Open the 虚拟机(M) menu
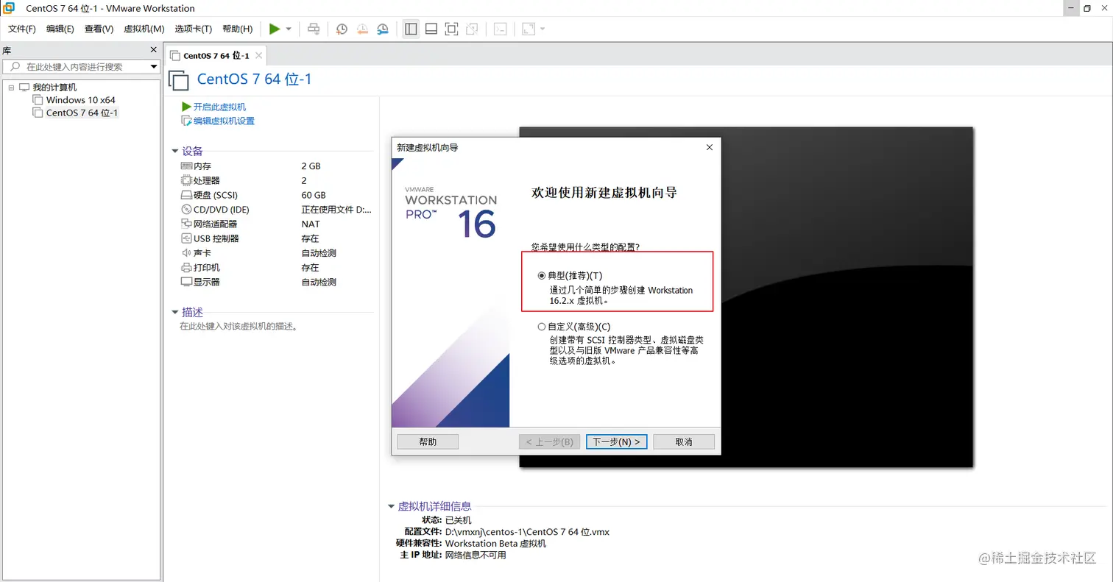1113x582 pixels. point(144,29)
